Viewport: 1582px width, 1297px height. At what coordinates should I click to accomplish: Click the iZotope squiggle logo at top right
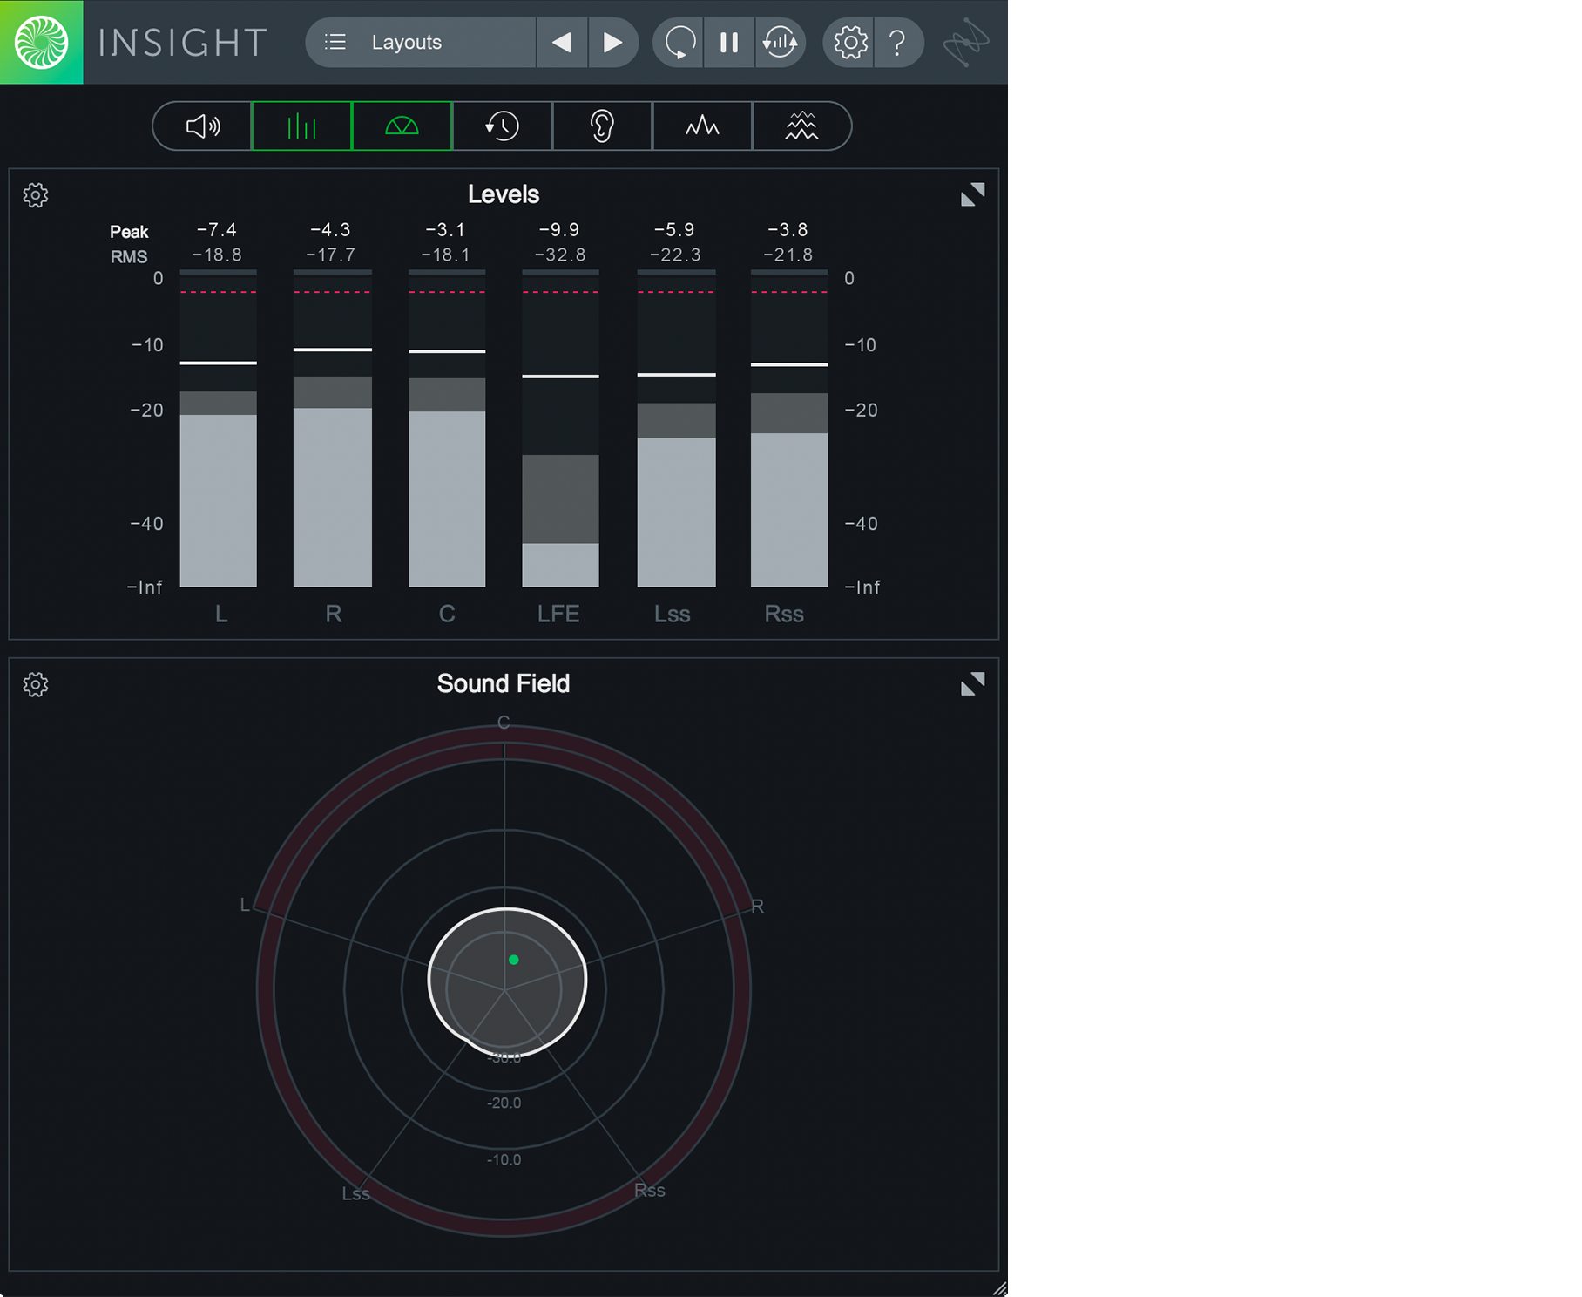point(966,42)
